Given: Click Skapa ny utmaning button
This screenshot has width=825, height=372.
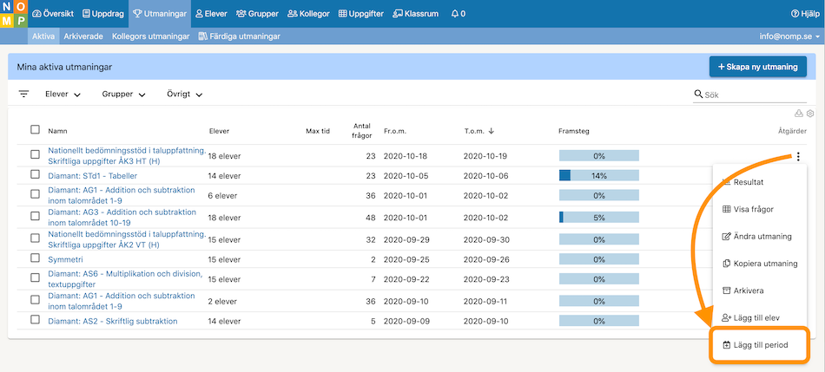Looking at the screenshot, I should click(757, 67).
